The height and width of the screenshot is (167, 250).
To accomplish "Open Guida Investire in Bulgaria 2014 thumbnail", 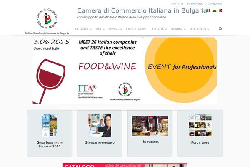I will (x=50, y=125).
